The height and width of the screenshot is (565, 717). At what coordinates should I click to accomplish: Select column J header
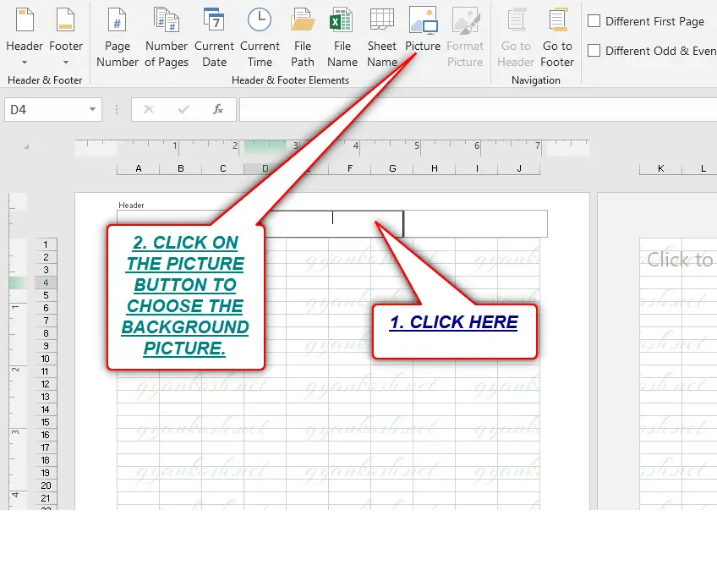click(519, 168)
